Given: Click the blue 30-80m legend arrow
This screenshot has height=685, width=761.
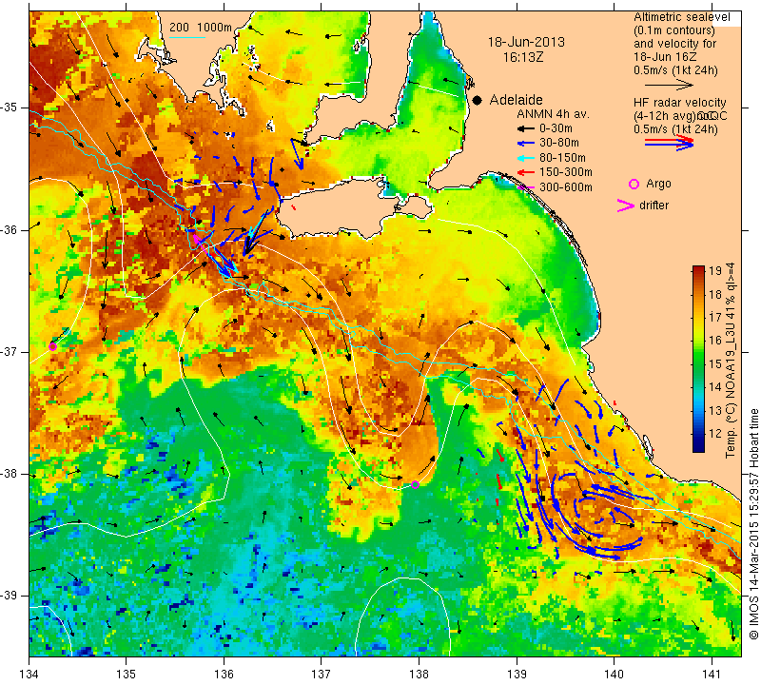Looking at the screenshot, I should pyautogui.click(x=525, y=144).
